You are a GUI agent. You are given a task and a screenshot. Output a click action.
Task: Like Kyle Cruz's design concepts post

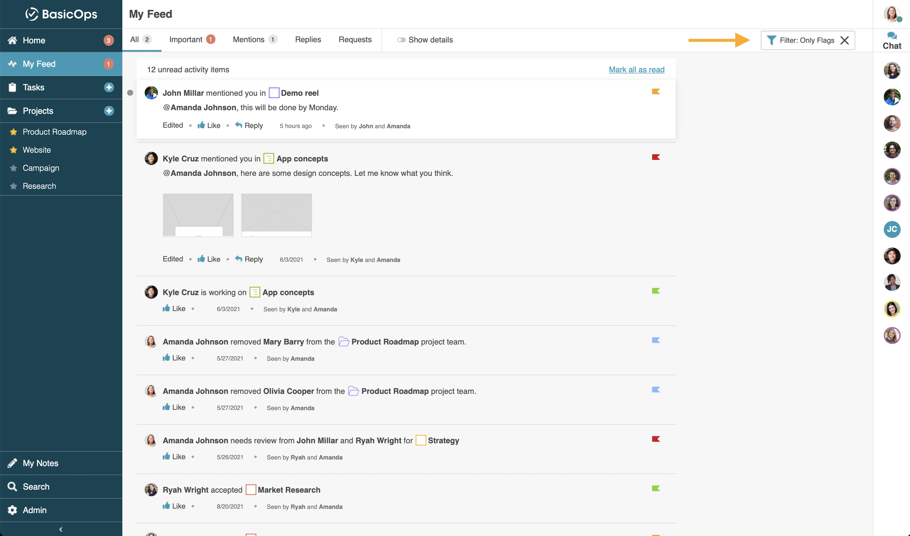click(x=209, y=259)
